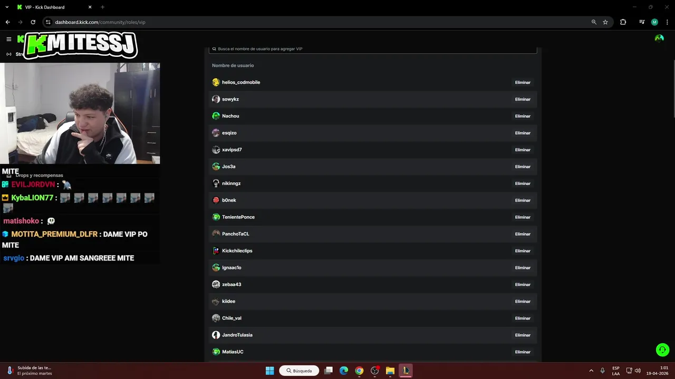This screenshot has height=379, width=675.
Task: Click Eliminar for PanchoTaCL
Action: pos(523,234)
